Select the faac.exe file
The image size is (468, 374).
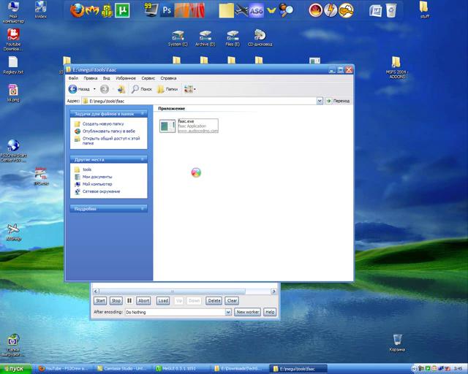(189, 126)
